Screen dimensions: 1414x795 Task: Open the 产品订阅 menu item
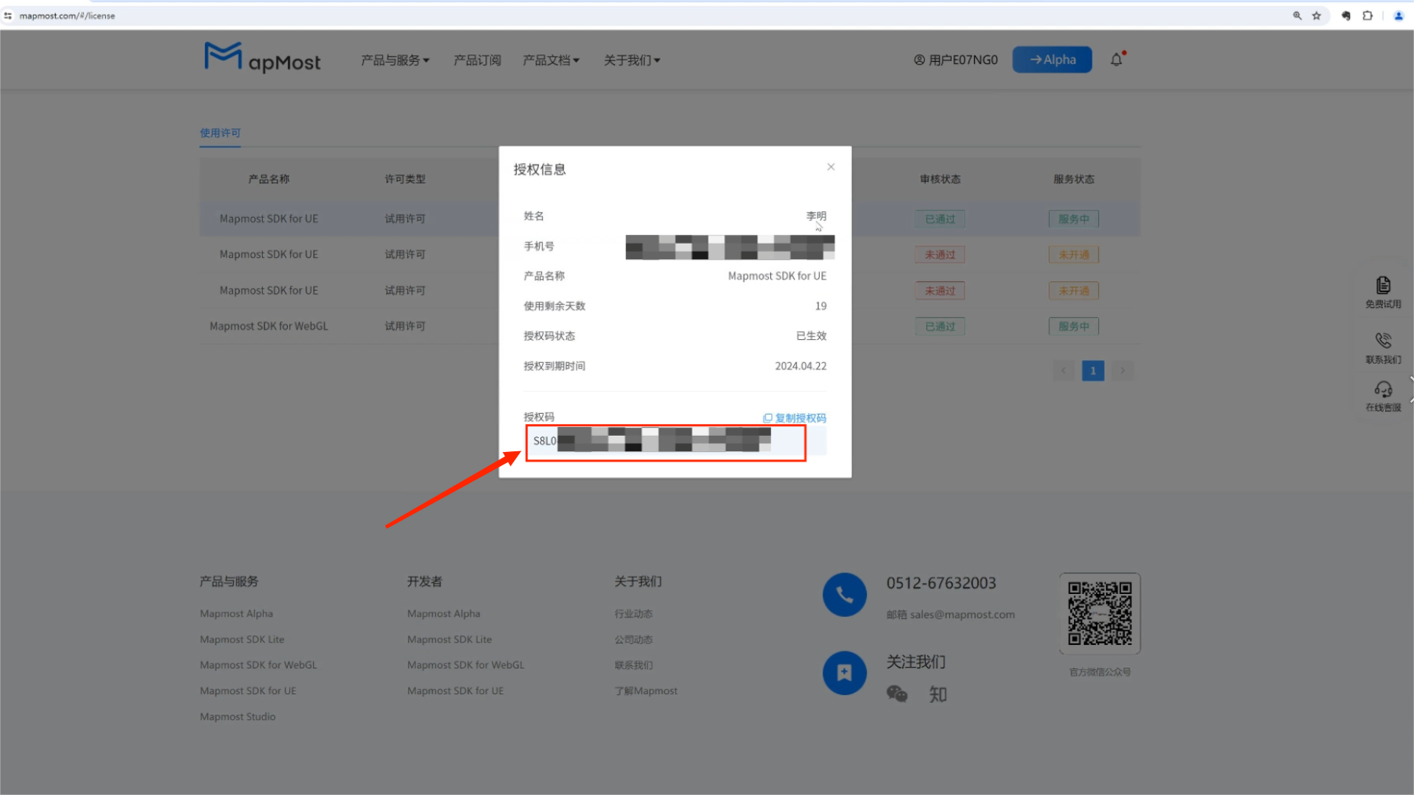[477, 60]
